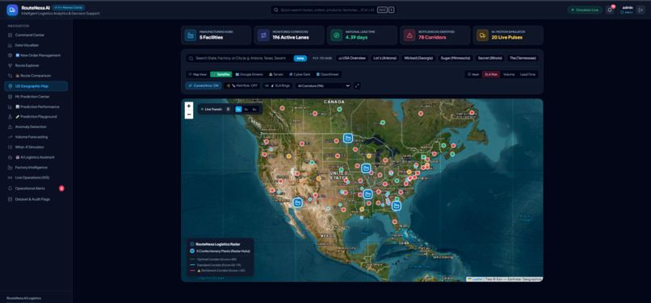Open Route Comparison page
651x303 pixels.
click(36, 76)
